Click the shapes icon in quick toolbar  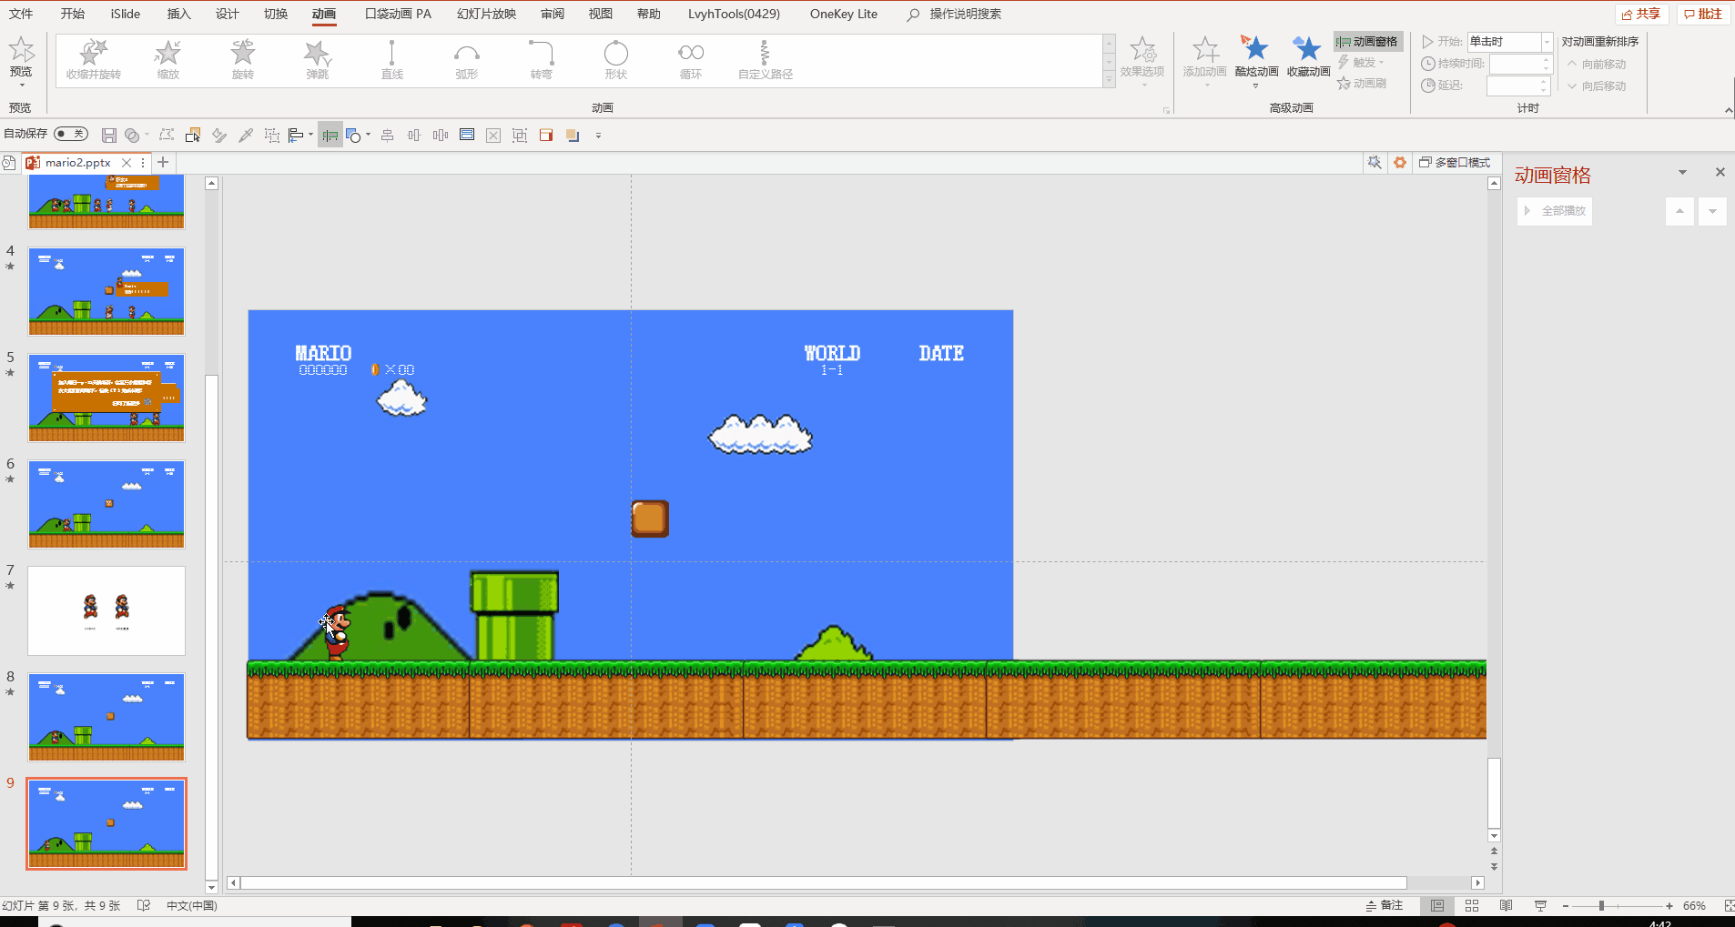353,136
